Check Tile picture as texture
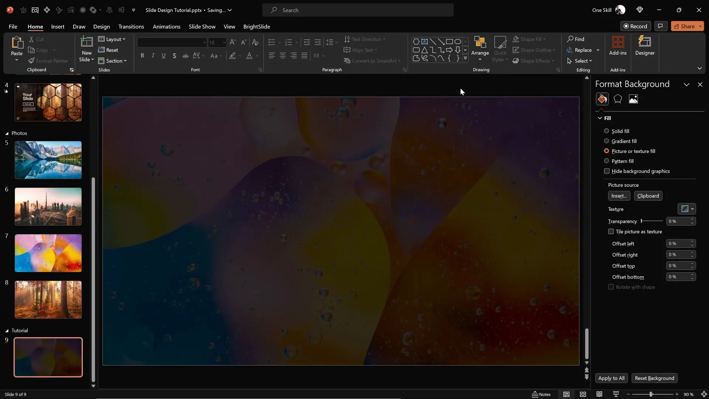709x399 pixels. pyautogui.click(x=611, y=231)
